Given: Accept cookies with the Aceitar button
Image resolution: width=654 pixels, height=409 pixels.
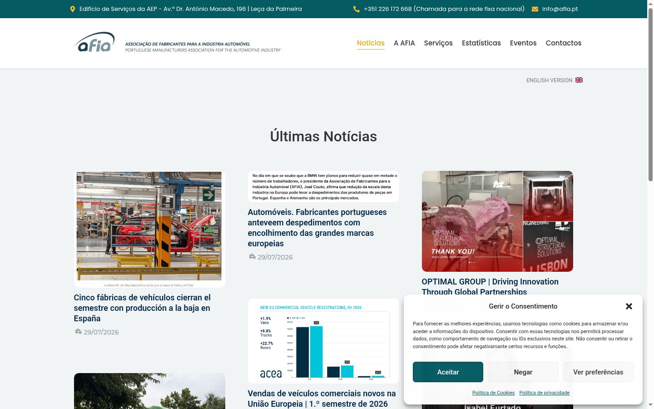Looking at the screenshot, I should click(448, 372).
